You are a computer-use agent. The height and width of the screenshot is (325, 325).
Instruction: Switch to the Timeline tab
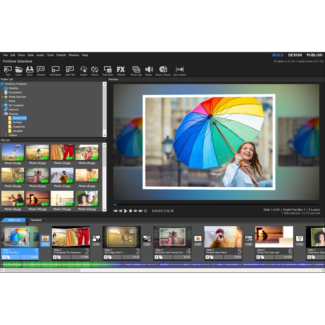point(36,220)
